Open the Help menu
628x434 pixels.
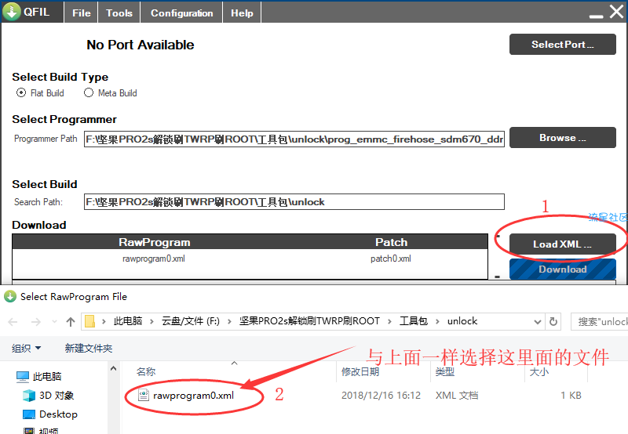[x=242, y=13]
